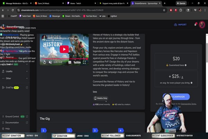The height and width of the screenshot is (139, 208).
Task: Open the apps grid in bookmarks bar
Action: click(x=3, y=16)
